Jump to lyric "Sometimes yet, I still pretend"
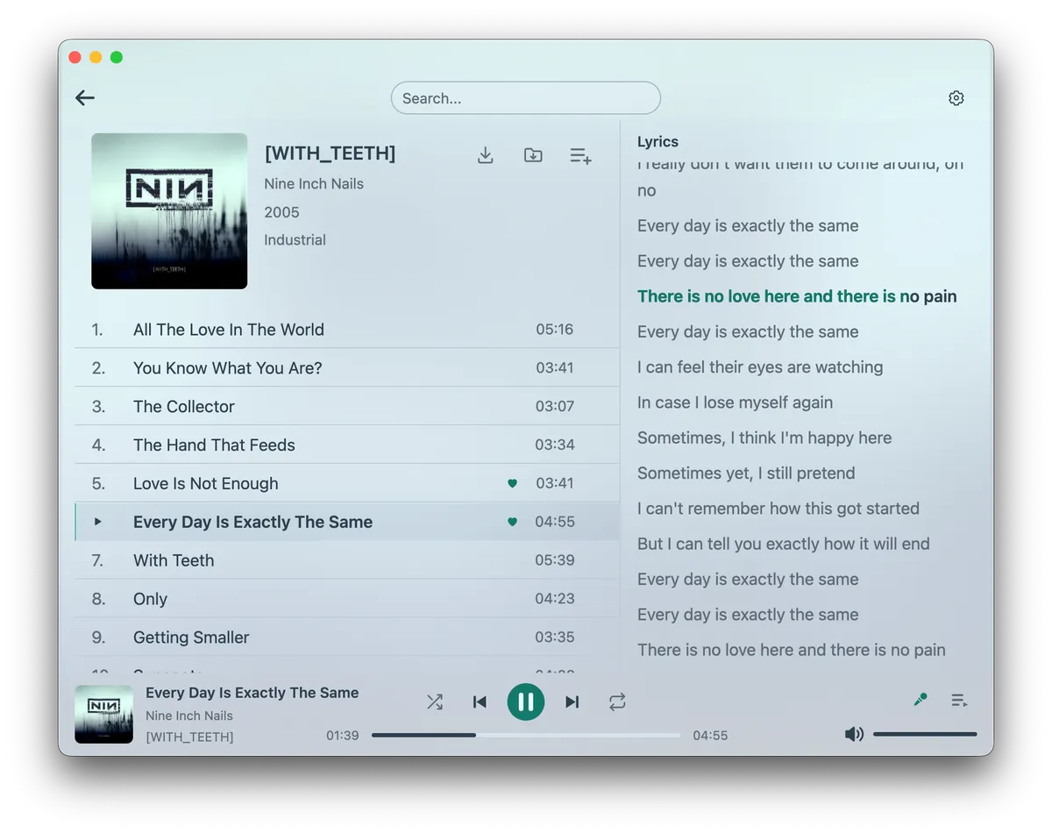 point(746,473)
